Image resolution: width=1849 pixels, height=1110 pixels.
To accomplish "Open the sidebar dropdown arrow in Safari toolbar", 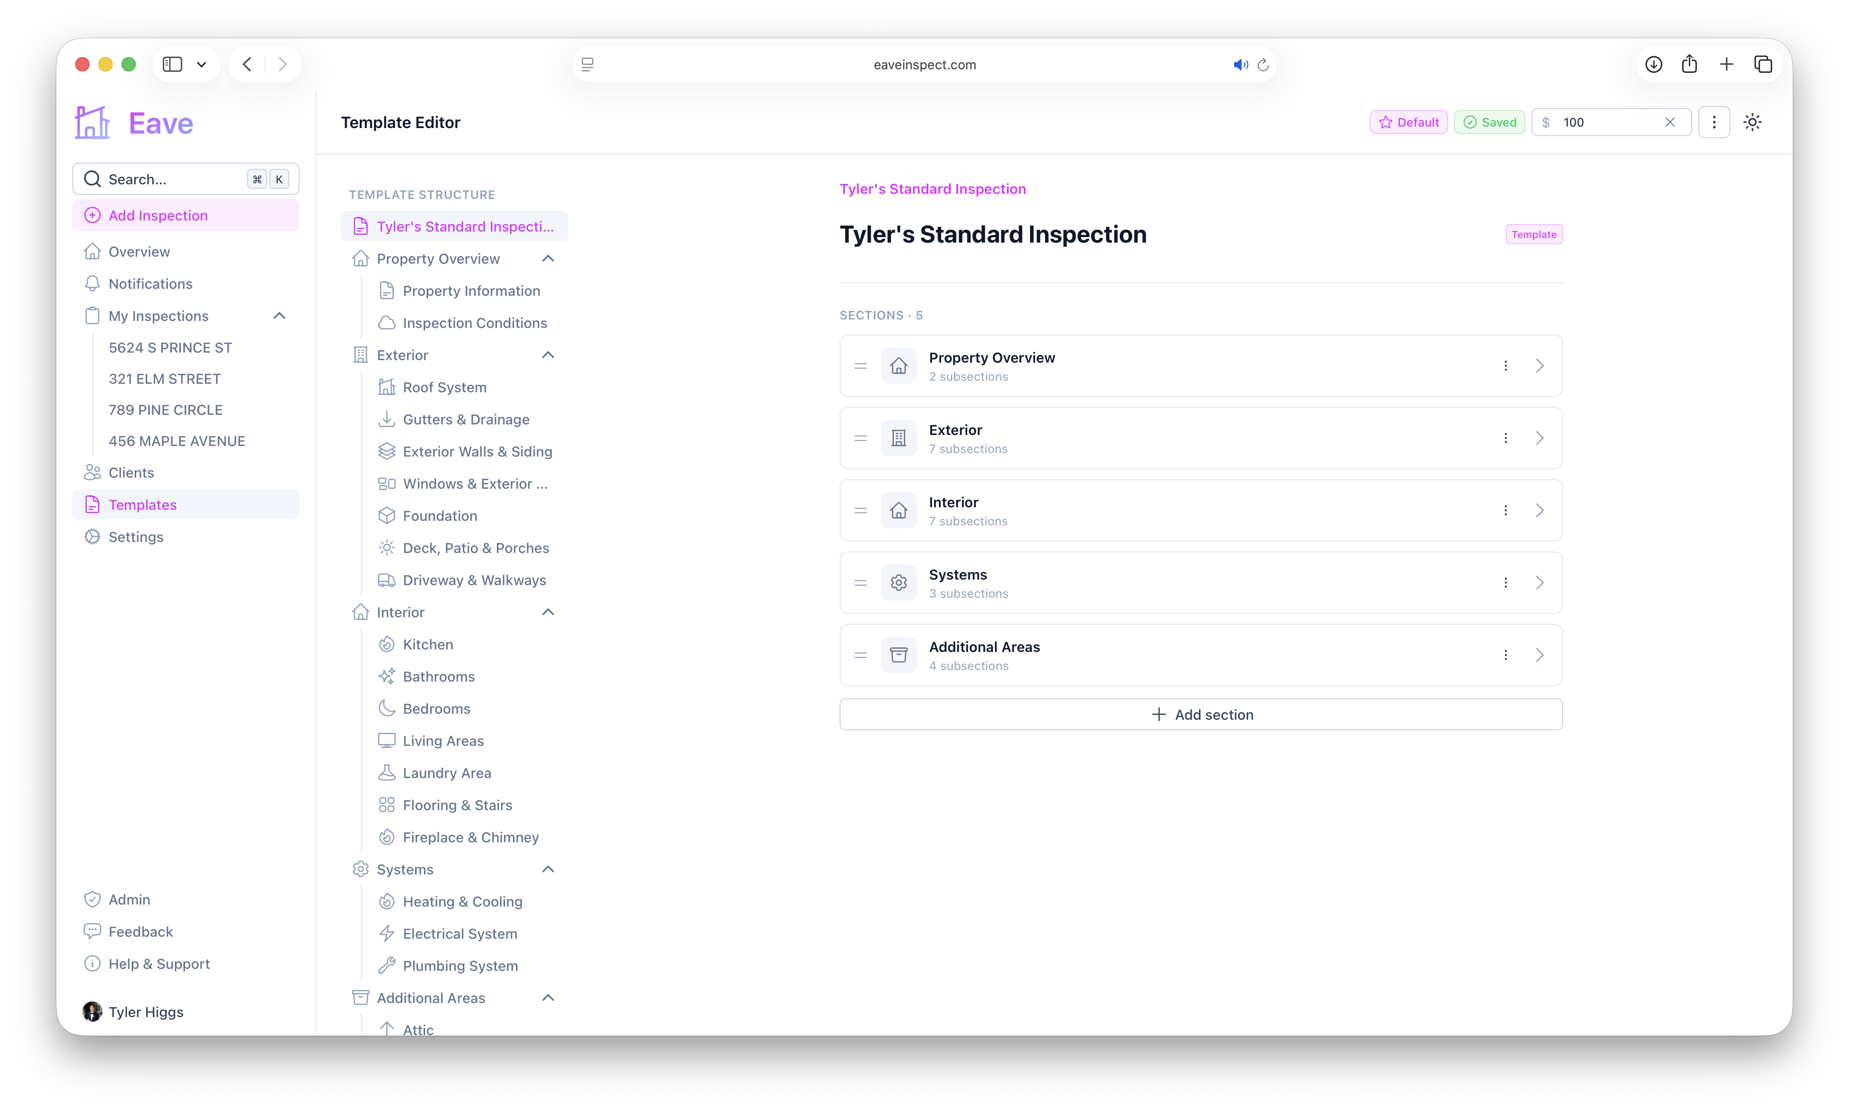I will click(201, 64).
